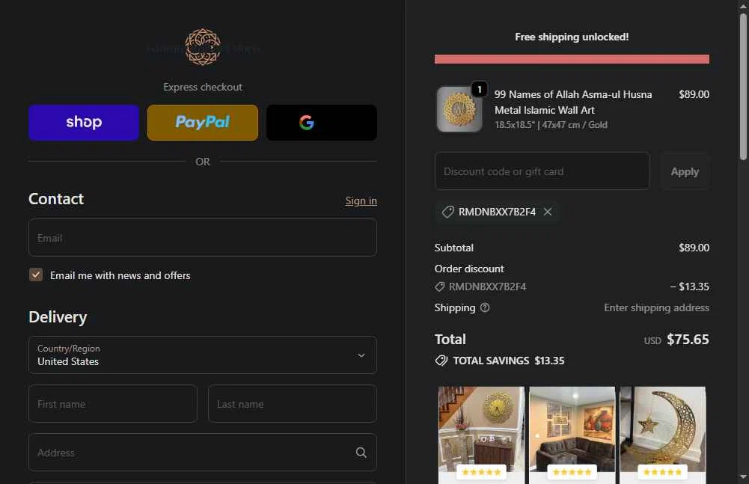Focus the Email input field
This screenshot has height=484, width=749.
pos(203,237)
